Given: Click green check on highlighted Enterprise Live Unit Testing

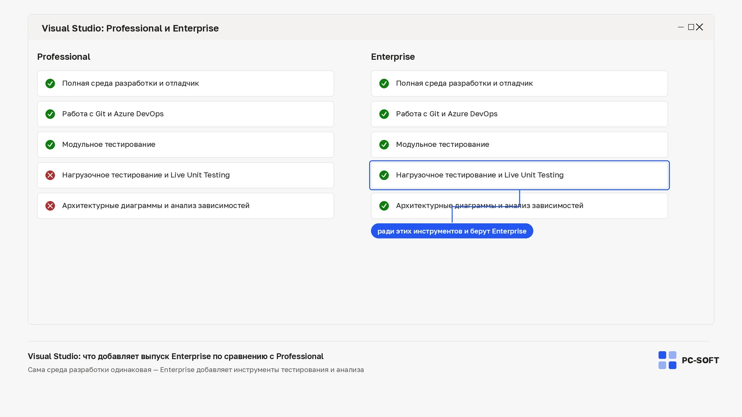Looking at the screenshot, I should point(384,175).
